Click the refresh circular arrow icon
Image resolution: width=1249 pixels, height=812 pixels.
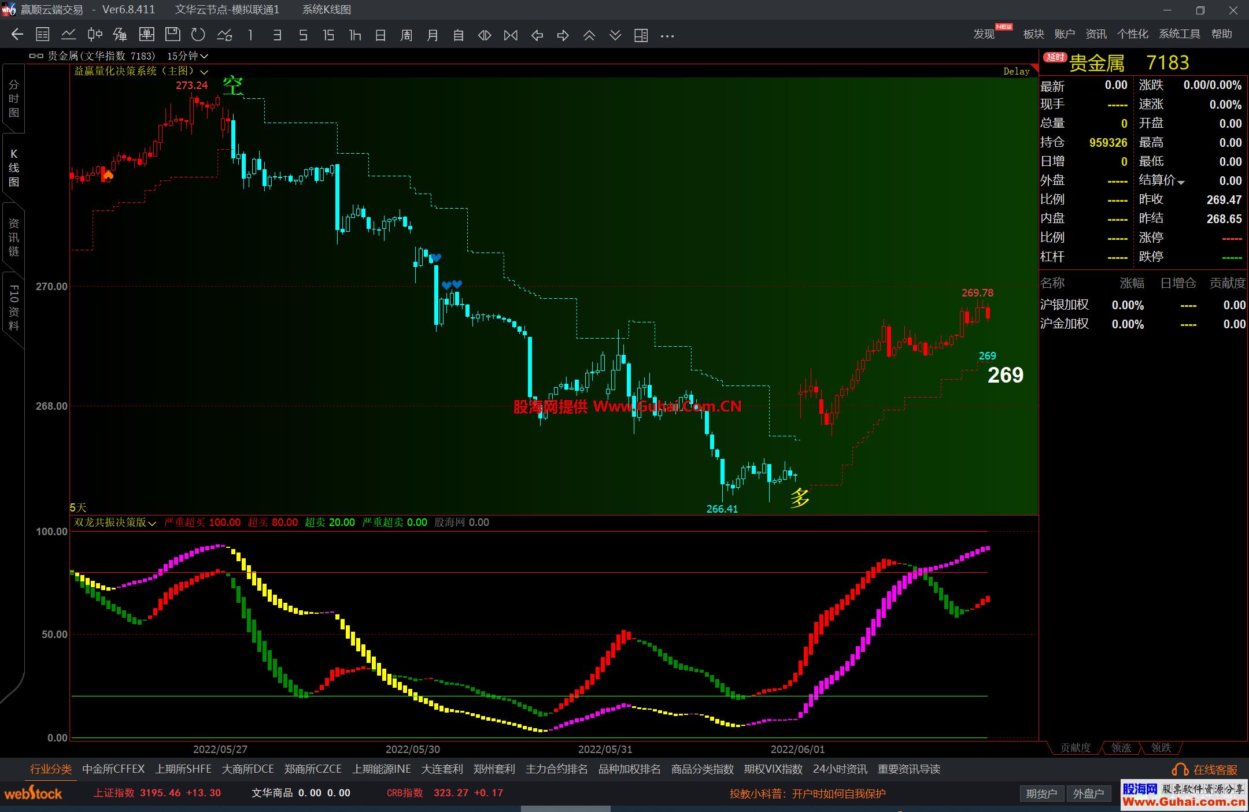tap(198, 35)
